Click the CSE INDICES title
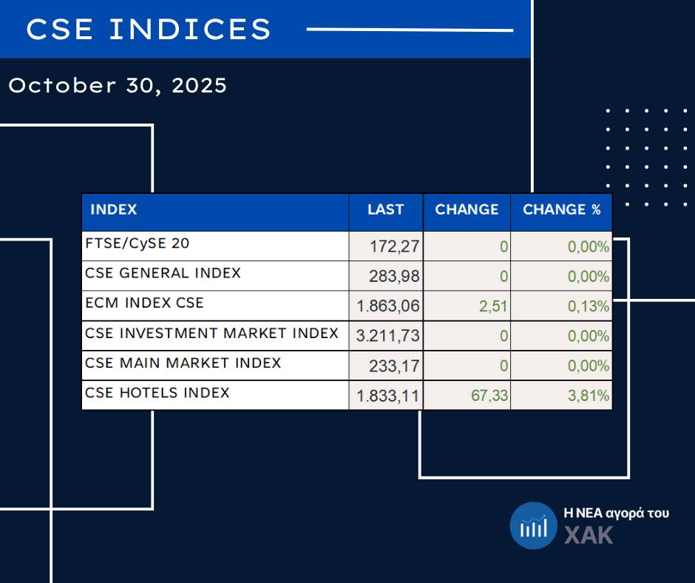Screen dimensions: 695x583 click(x=149, y=30)
